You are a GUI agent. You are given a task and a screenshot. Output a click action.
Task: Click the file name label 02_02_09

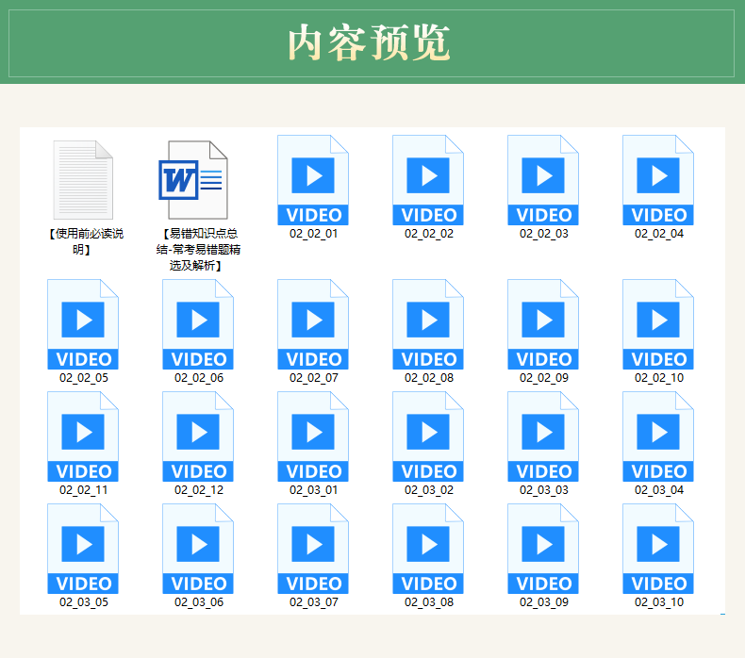pyautogui.click(x=543, y=378)
